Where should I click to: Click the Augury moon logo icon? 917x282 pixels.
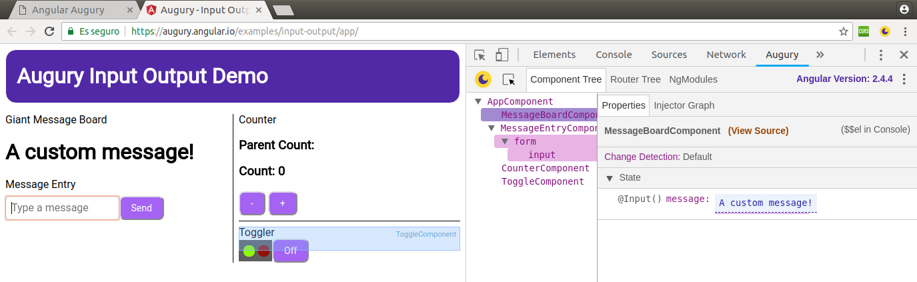483,79
